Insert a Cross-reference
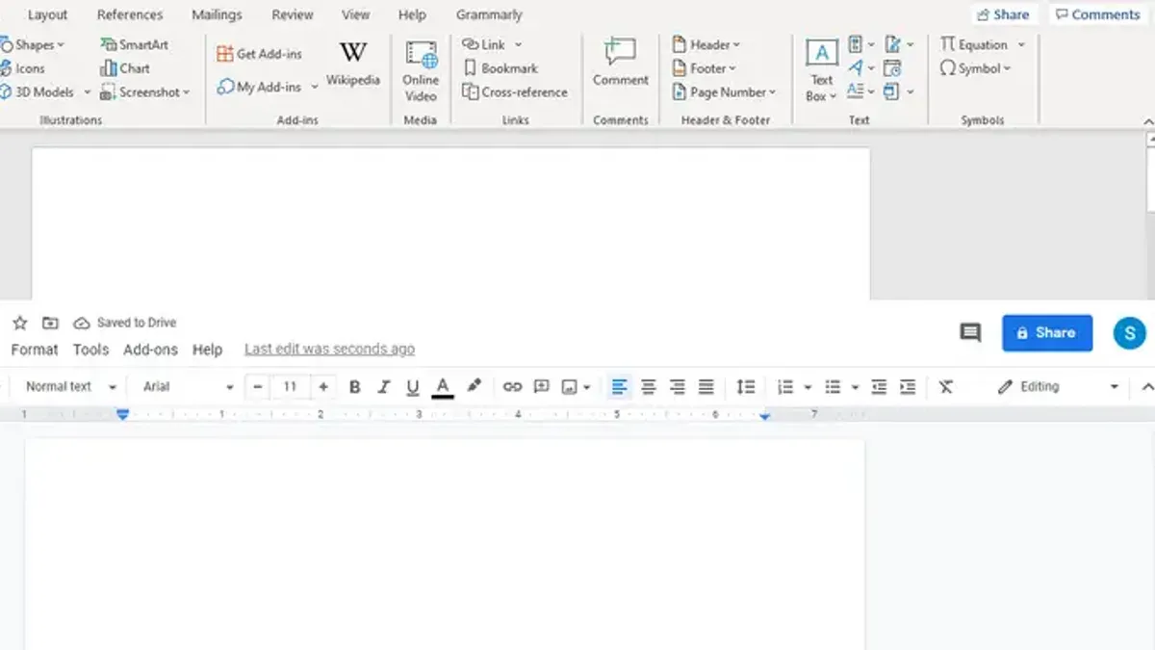The width and height of the screenshot is (1155, 650). tap(515, 92)
